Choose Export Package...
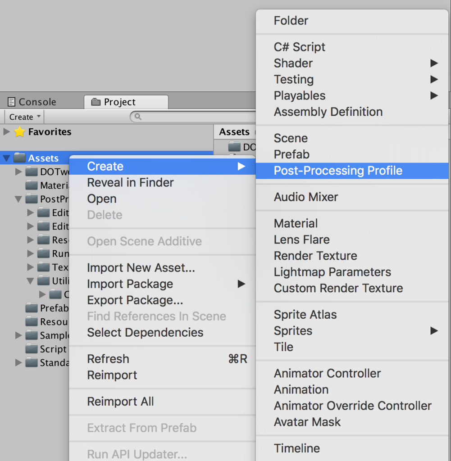The height and width of the screenshot is (461, 451). coord(162,300)
